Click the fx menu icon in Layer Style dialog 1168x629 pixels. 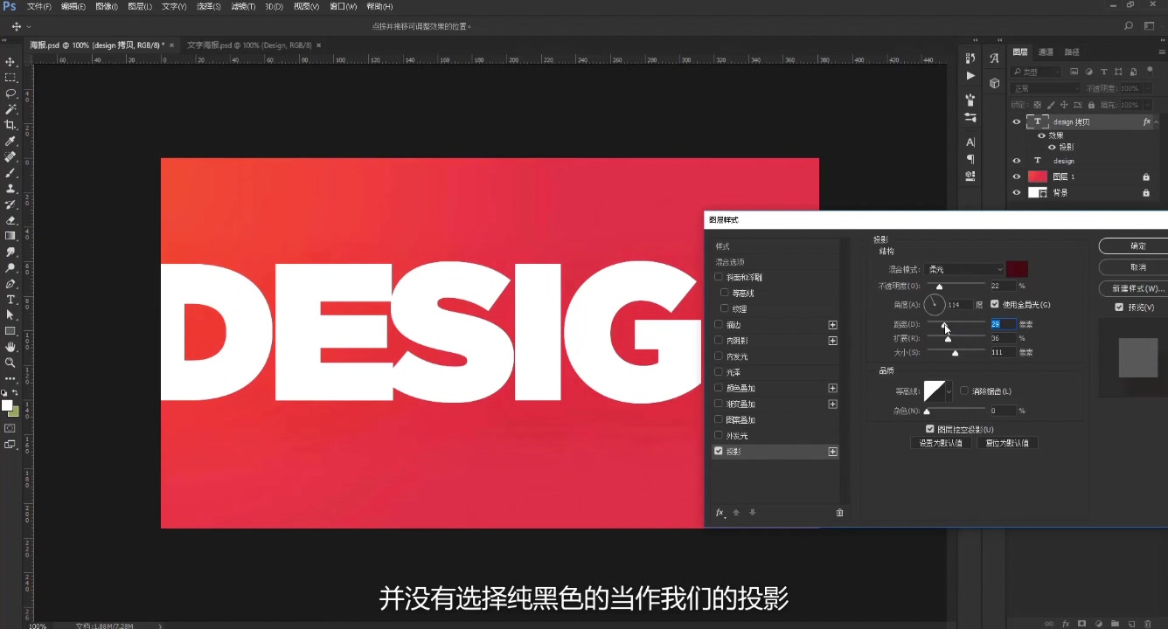(720, 513)
